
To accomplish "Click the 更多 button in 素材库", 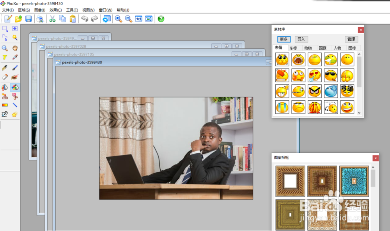I will tap(284, 39).
